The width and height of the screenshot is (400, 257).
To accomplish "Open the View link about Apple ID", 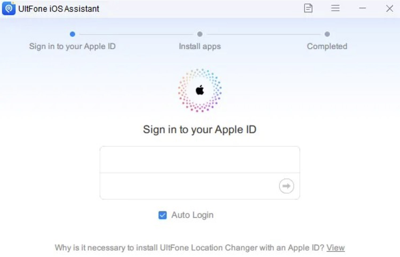I will (335, 248).
